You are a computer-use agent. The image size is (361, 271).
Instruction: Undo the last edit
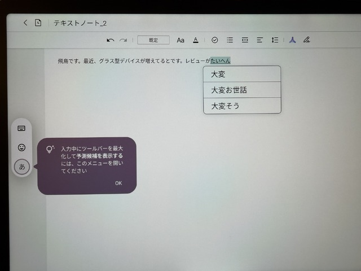[x=111, y=40]
